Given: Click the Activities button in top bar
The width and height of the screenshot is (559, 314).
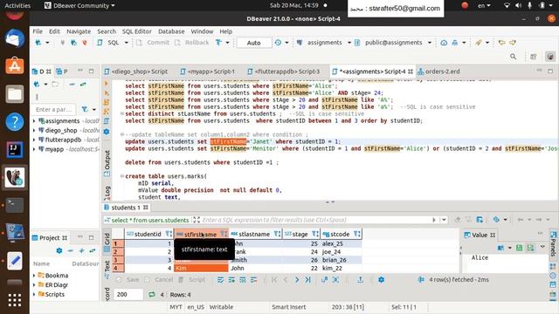Looking at the screenshot, I should pos(17,5).
